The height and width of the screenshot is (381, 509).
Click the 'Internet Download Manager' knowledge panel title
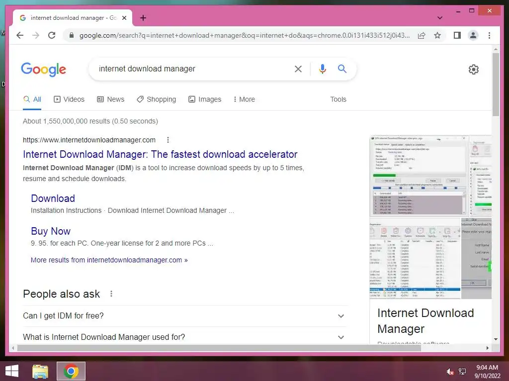coord(425,321)
